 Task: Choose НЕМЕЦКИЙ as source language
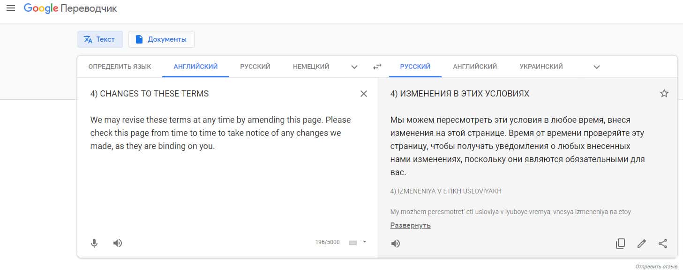click(311, 67)
